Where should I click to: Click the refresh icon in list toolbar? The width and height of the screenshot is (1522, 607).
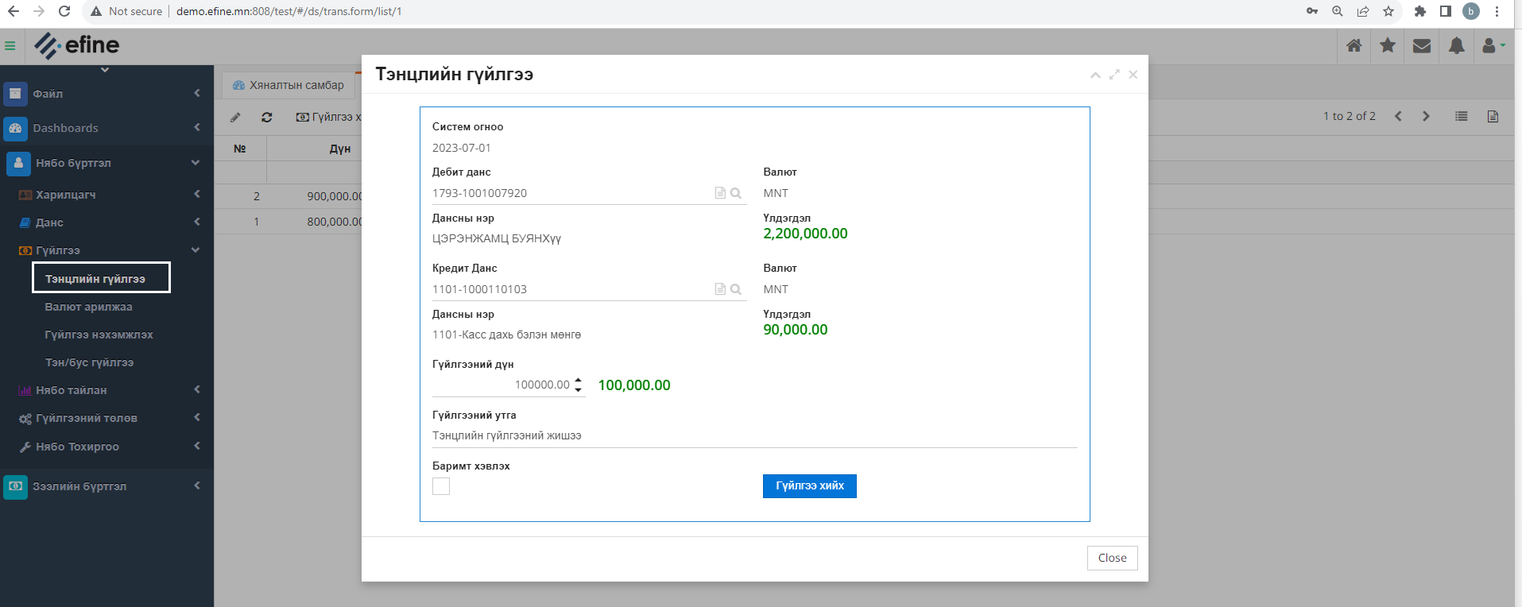tap(267, 118)
